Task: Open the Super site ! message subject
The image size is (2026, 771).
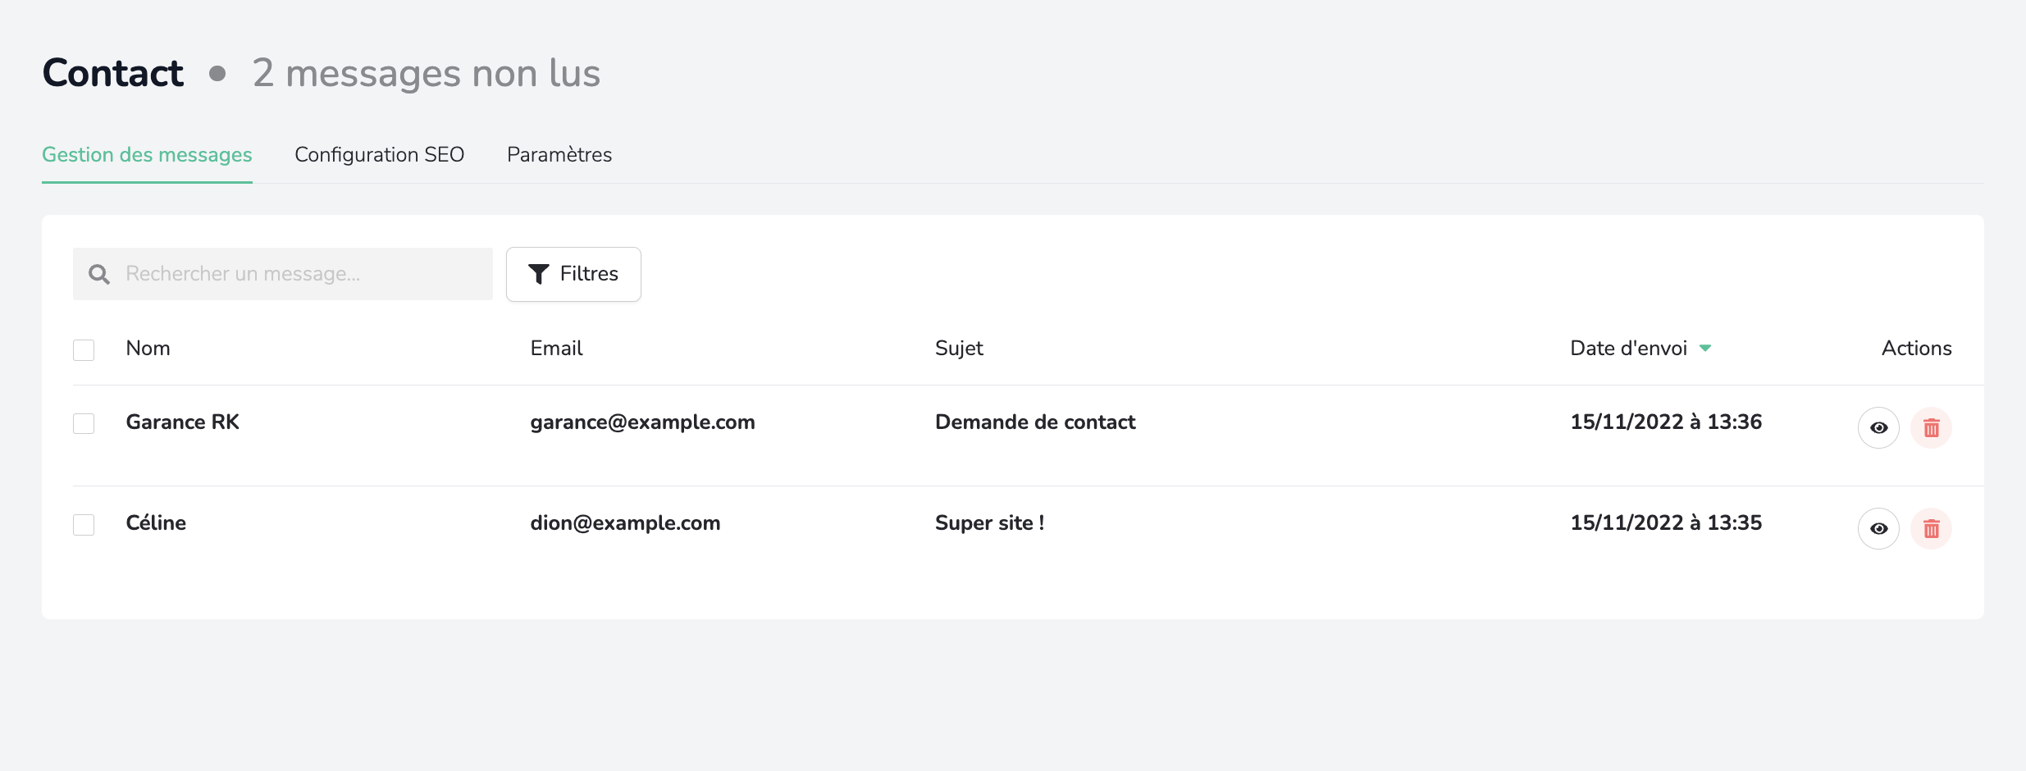Action: (x=989, y=522)
